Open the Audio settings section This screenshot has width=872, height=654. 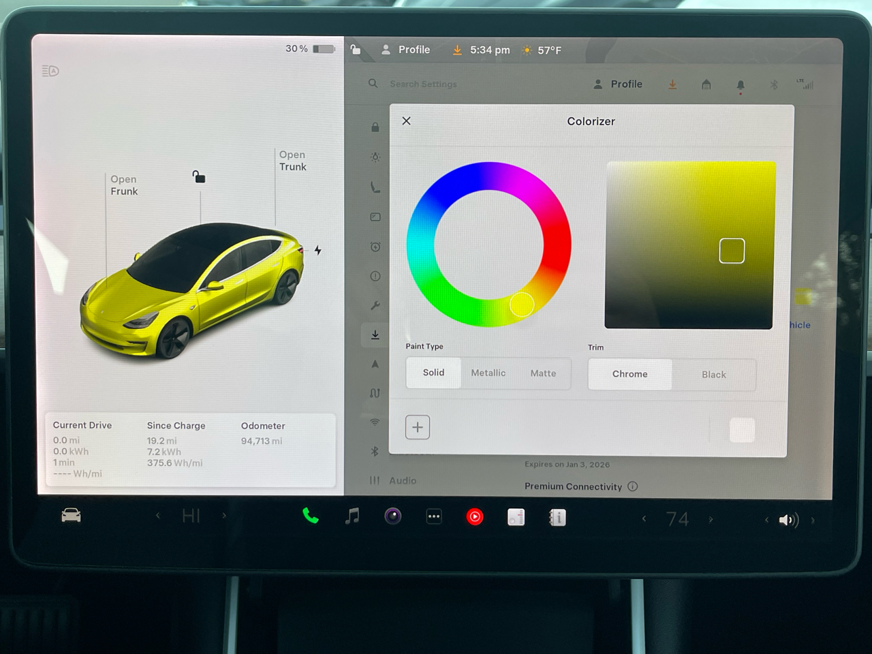(x=403, y=480)
